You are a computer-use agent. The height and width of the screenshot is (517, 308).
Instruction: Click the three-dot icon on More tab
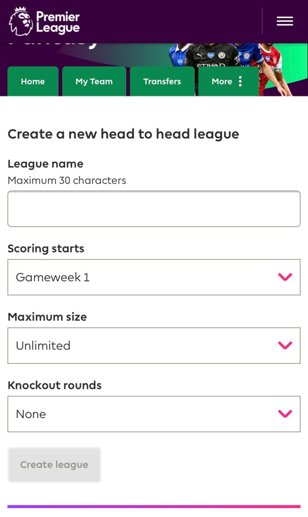click(240, 81)
